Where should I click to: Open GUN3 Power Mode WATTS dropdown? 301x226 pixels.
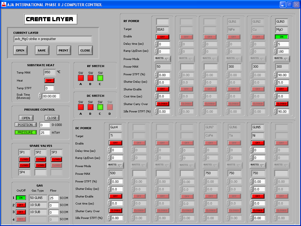pyautogui.click(x=282, y=59)
